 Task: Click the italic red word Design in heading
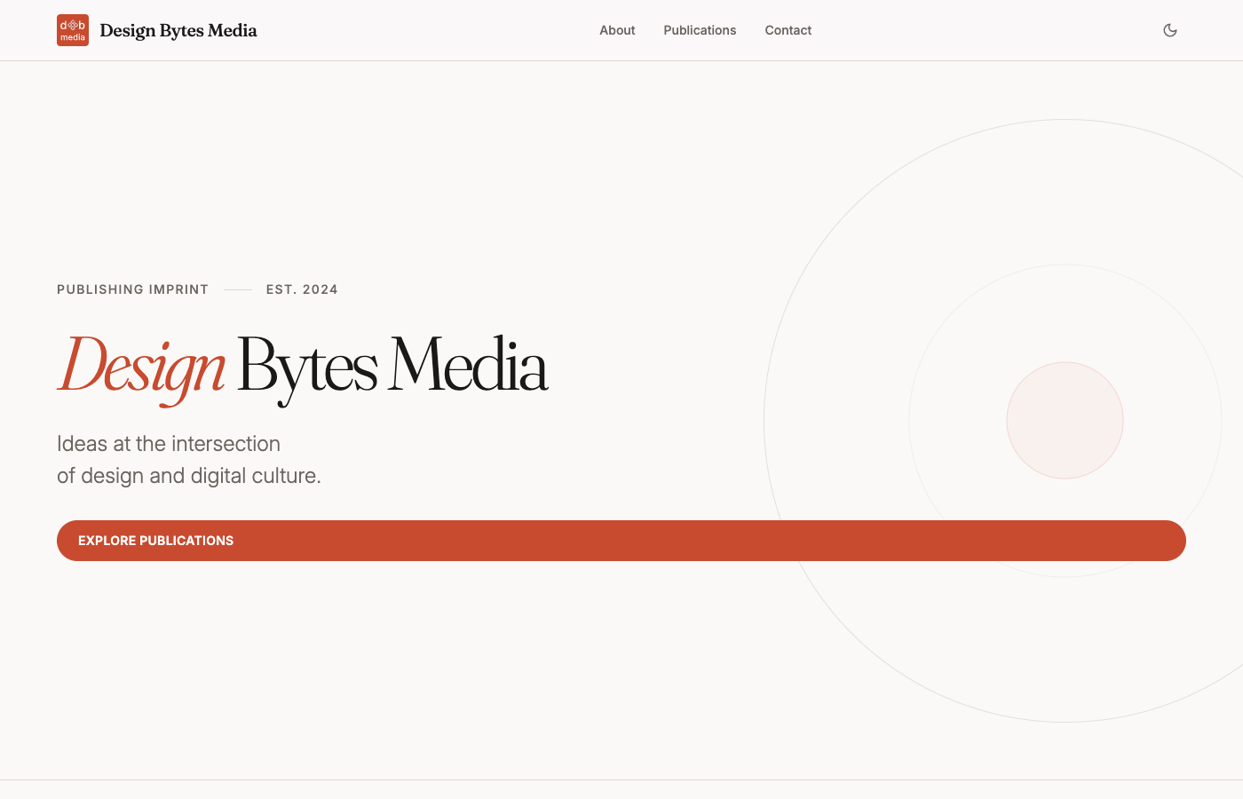[140, 368]
